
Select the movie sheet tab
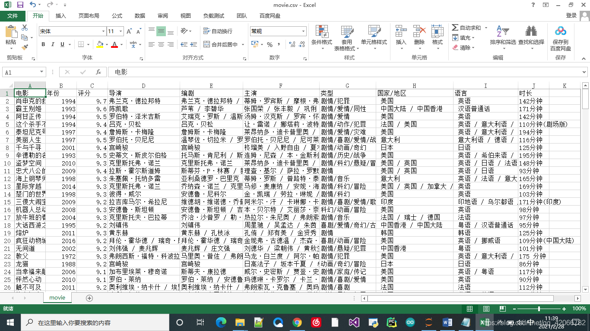[57, 298]
